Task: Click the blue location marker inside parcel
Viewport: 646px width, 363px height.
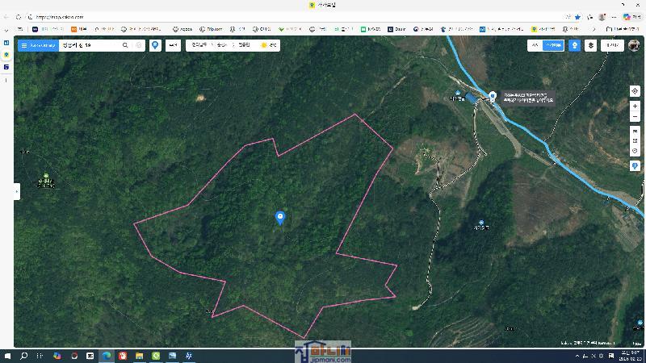Action: tap(280, 217)
